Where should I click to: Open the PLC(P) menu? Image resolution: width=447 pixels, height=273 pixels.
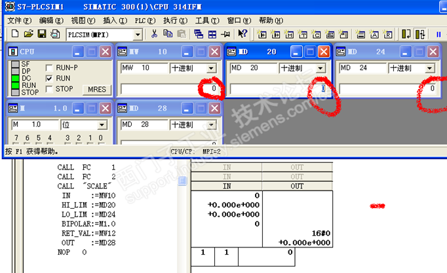click(x=145, y=20)
